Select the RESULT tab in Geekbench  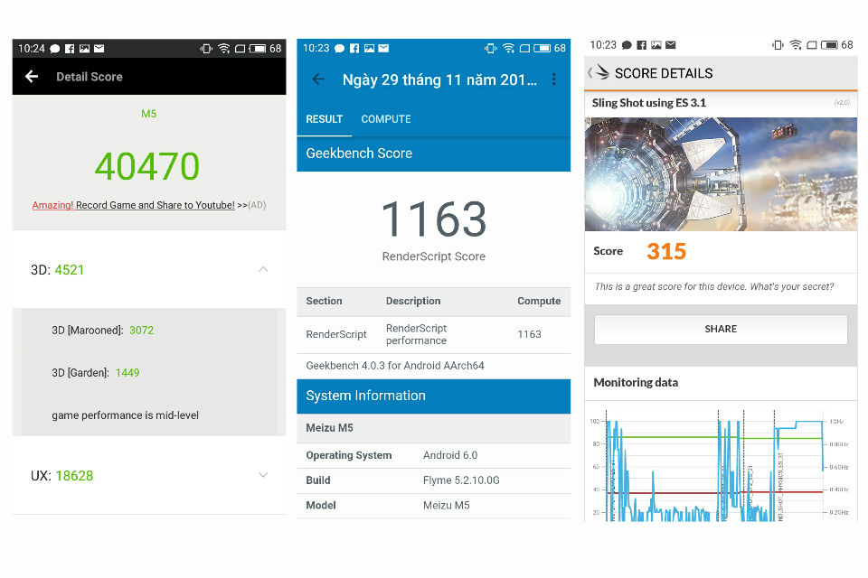click(x=325, y=118)
